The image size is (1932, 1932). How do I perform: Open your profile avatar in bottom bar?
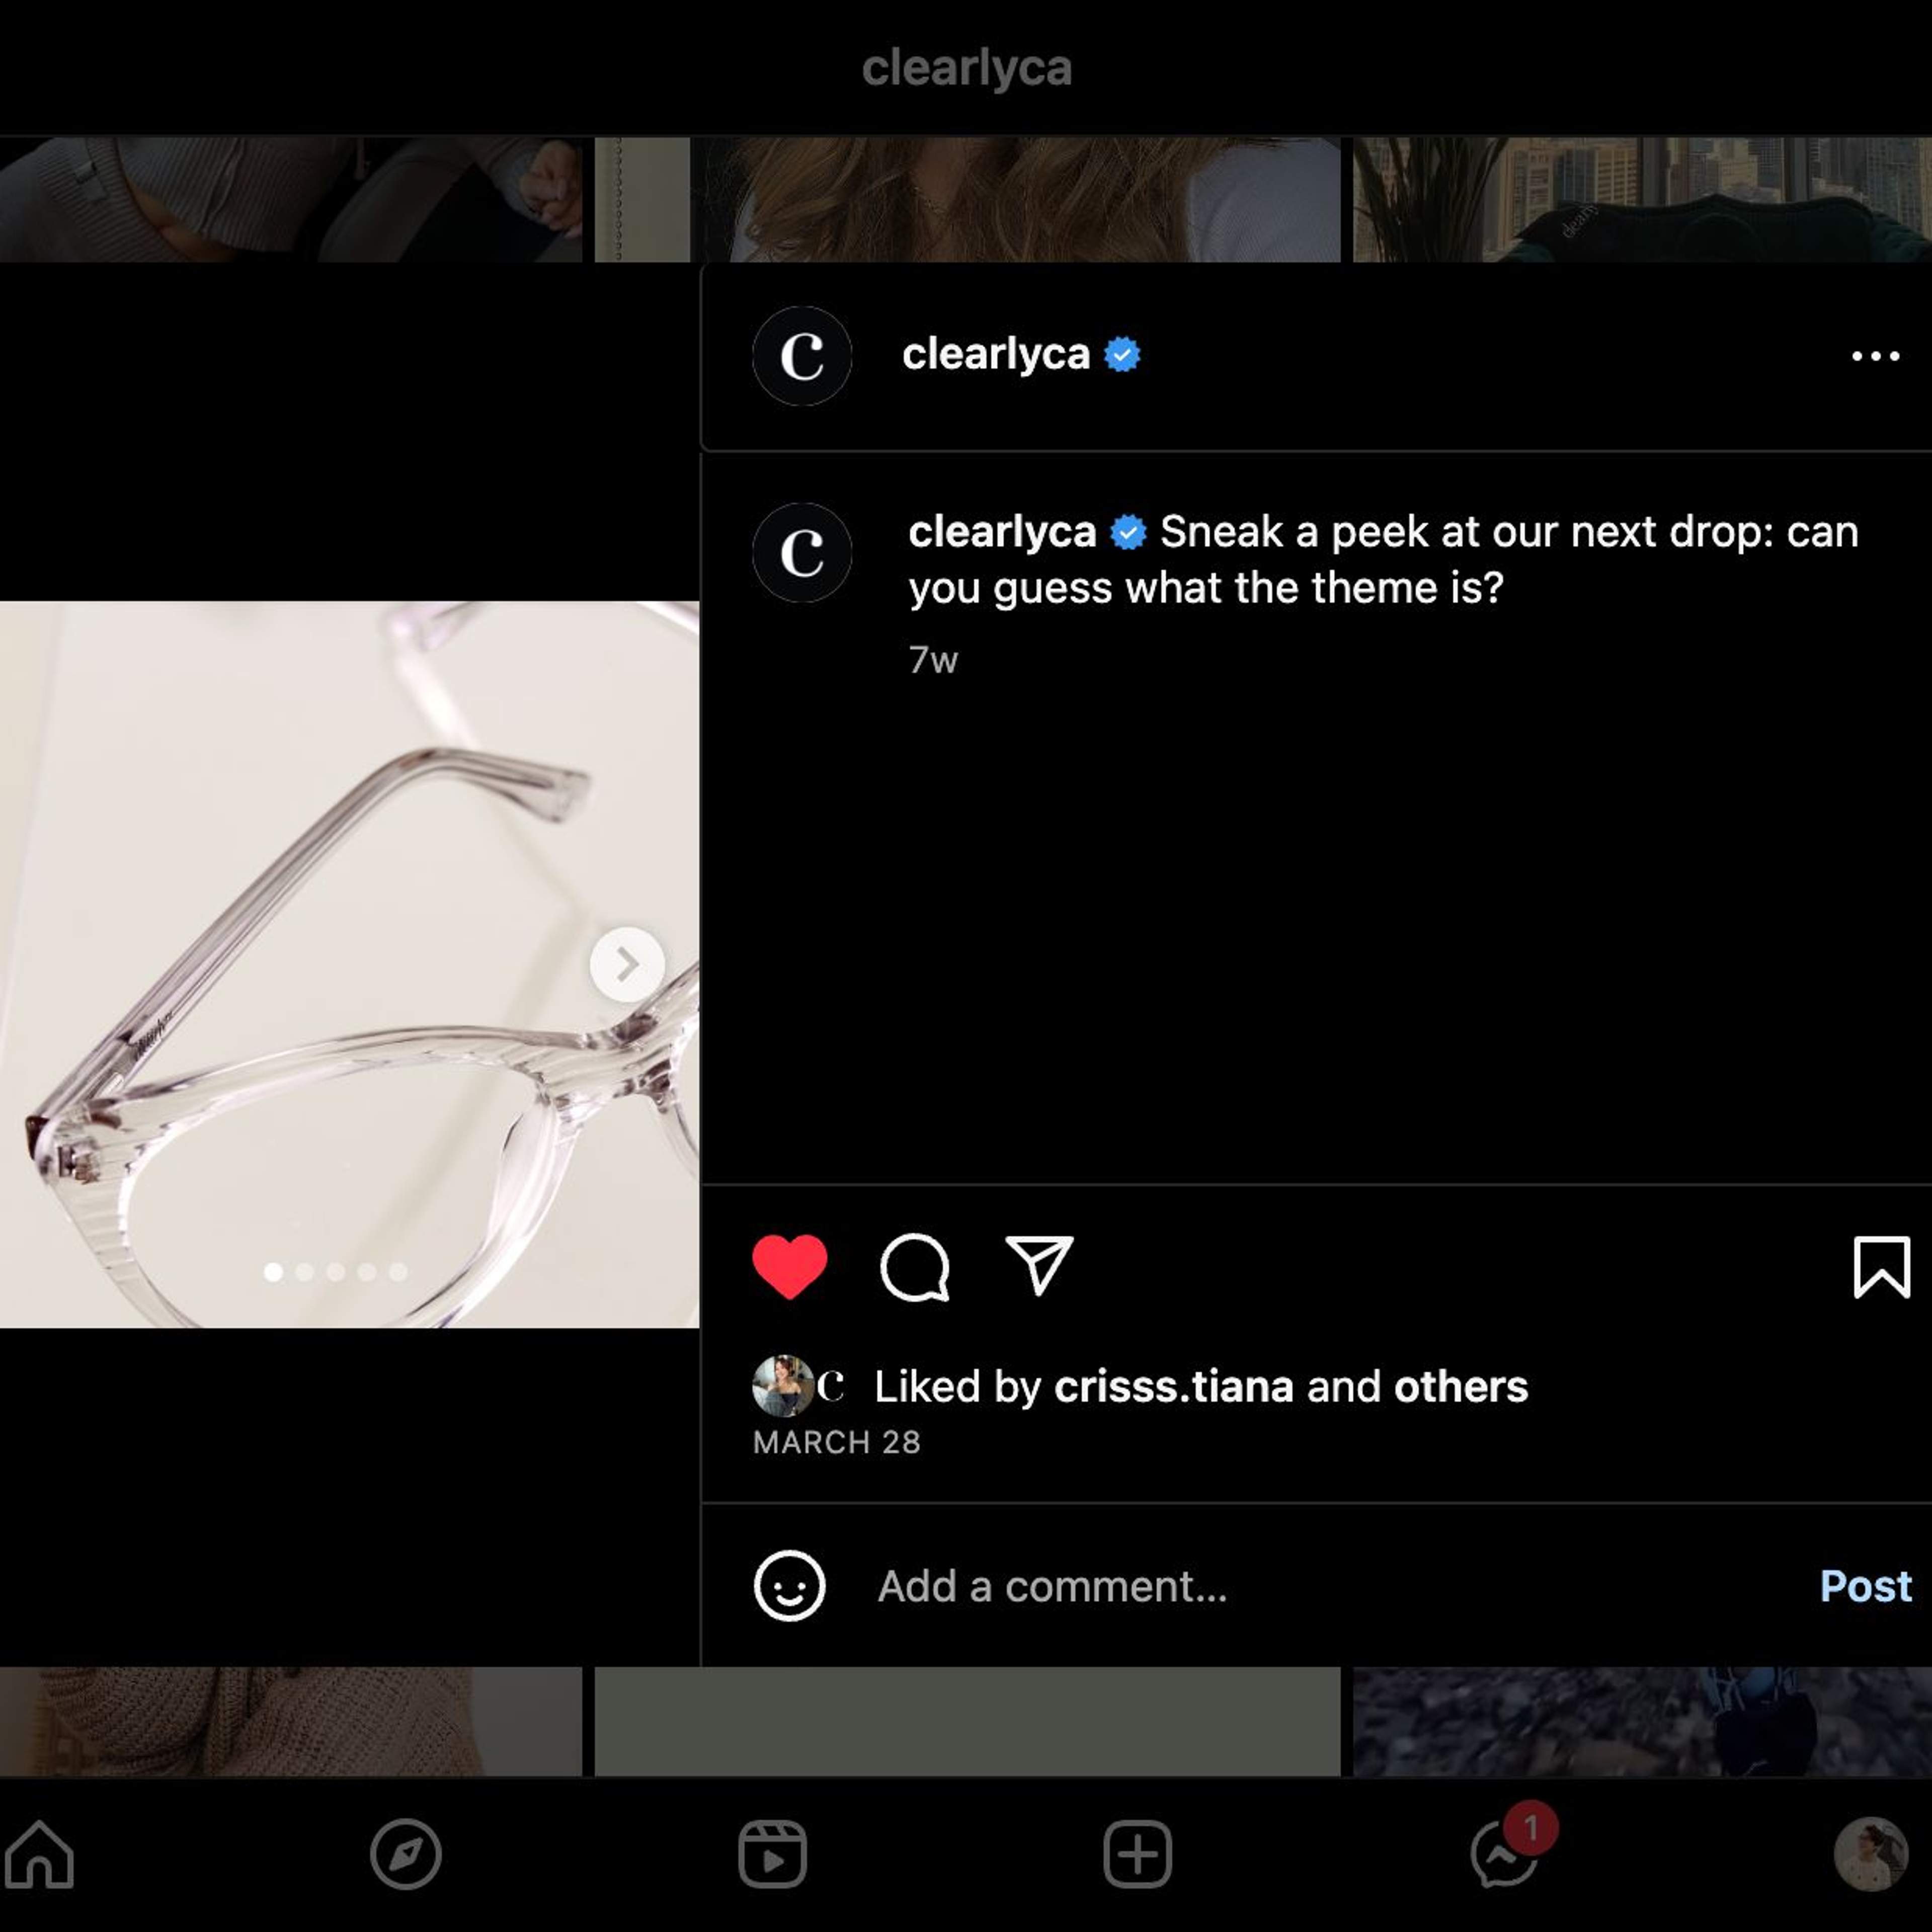pos(1870,1854)
